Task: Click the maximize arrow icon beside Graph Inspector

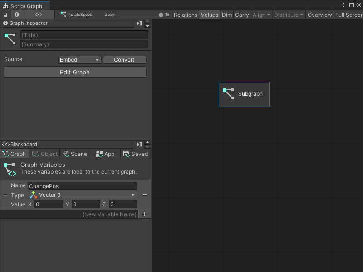Action: (139, 23)
